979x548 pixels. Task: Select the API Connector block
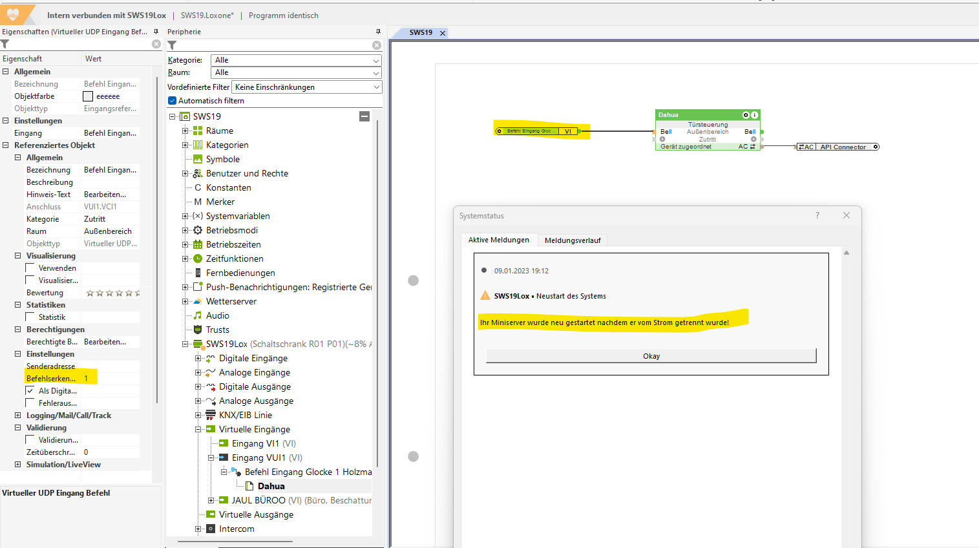tap(838, 147)
